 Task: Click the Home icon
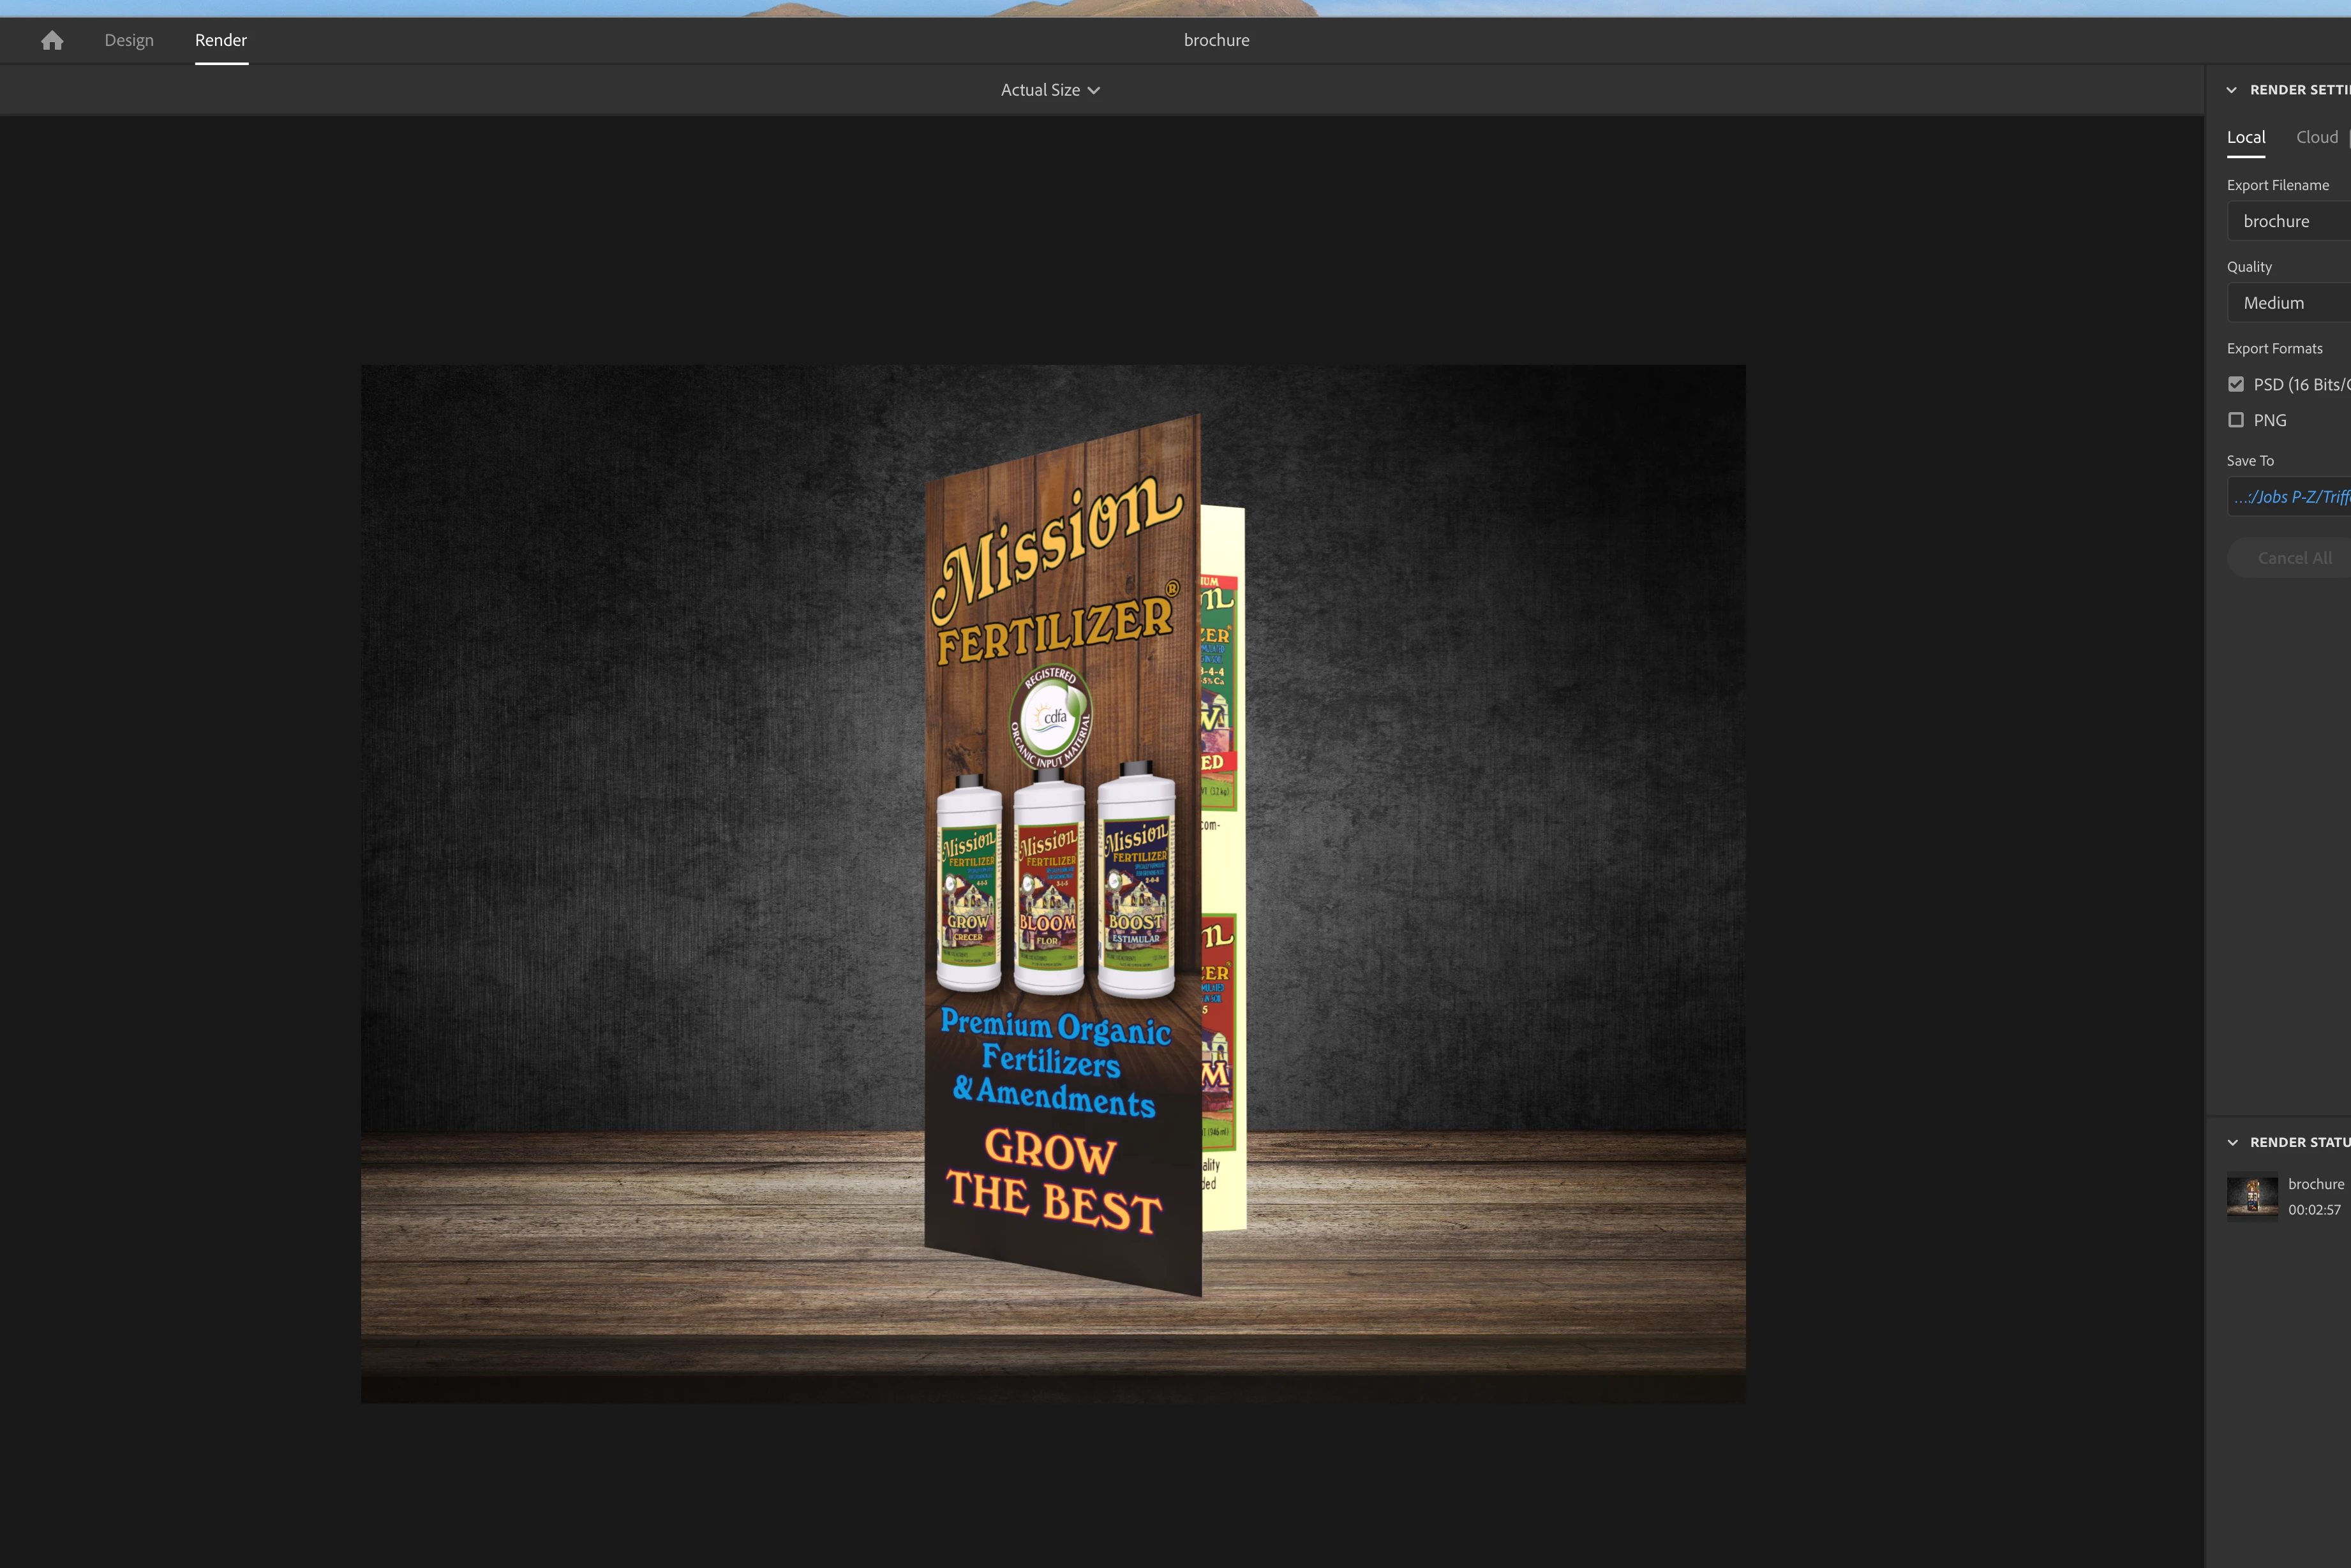point(52,40)
